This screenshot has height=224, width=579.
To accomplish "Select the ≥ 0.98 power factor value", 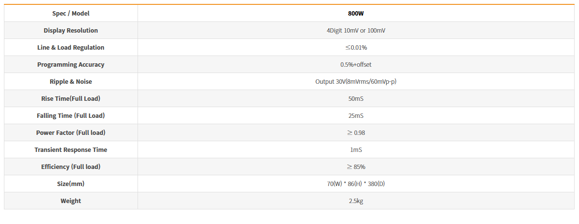I will coord(356,133).
